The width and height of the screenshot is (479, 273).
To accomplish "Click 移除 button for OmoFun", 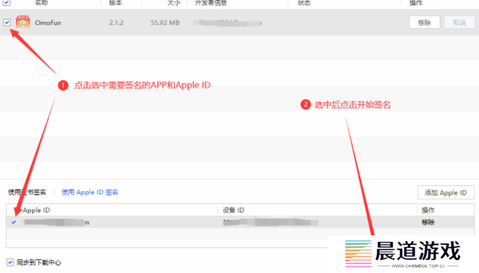I will coord(425,22).
